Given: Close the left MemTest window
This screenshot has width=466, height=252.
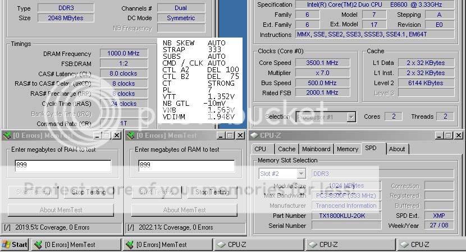Looking at the screenshot, I should [x=117, y=136].
